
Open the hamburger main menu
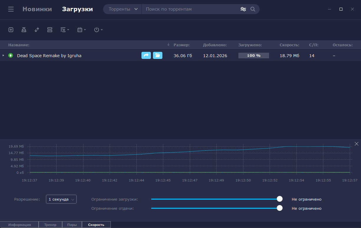pos(11,9)
